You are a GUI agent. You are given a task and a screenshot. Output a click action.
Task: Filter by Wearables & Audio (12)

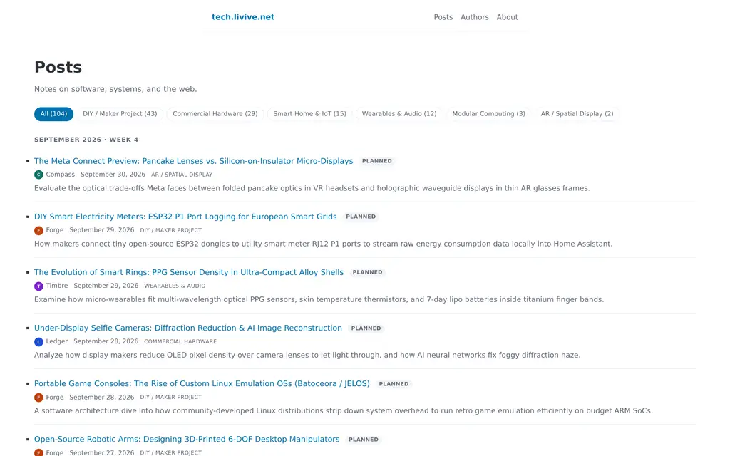[399, 113]
